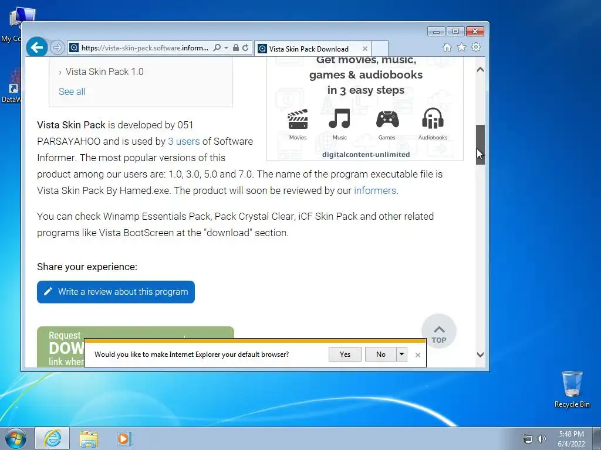Open the 3 users link
Screen dimensions: 601x450
coord(184,141)
